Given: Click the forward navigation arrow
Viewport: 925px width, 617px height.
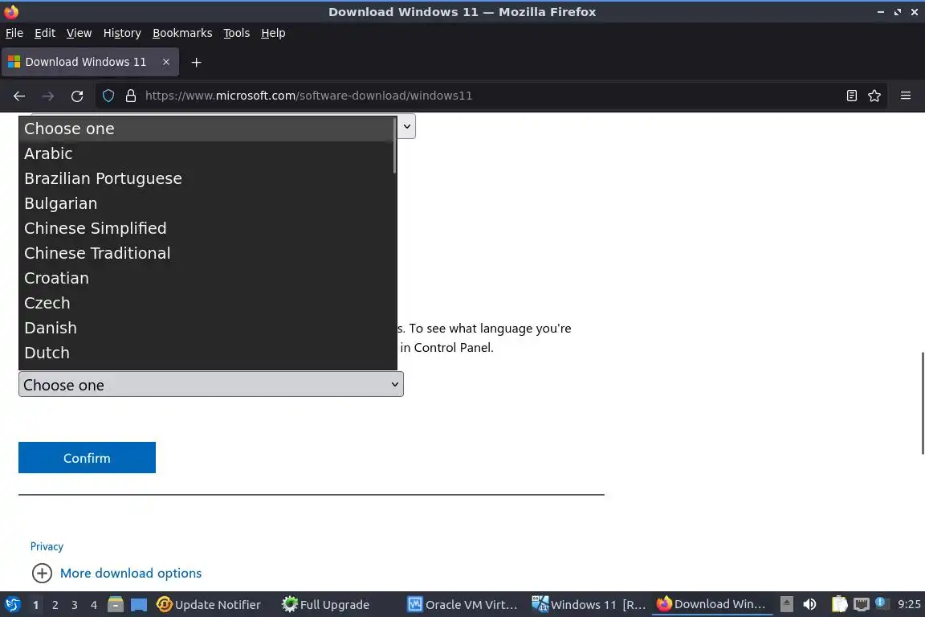Looking at the screenshot, I should [x=48, y=96].
